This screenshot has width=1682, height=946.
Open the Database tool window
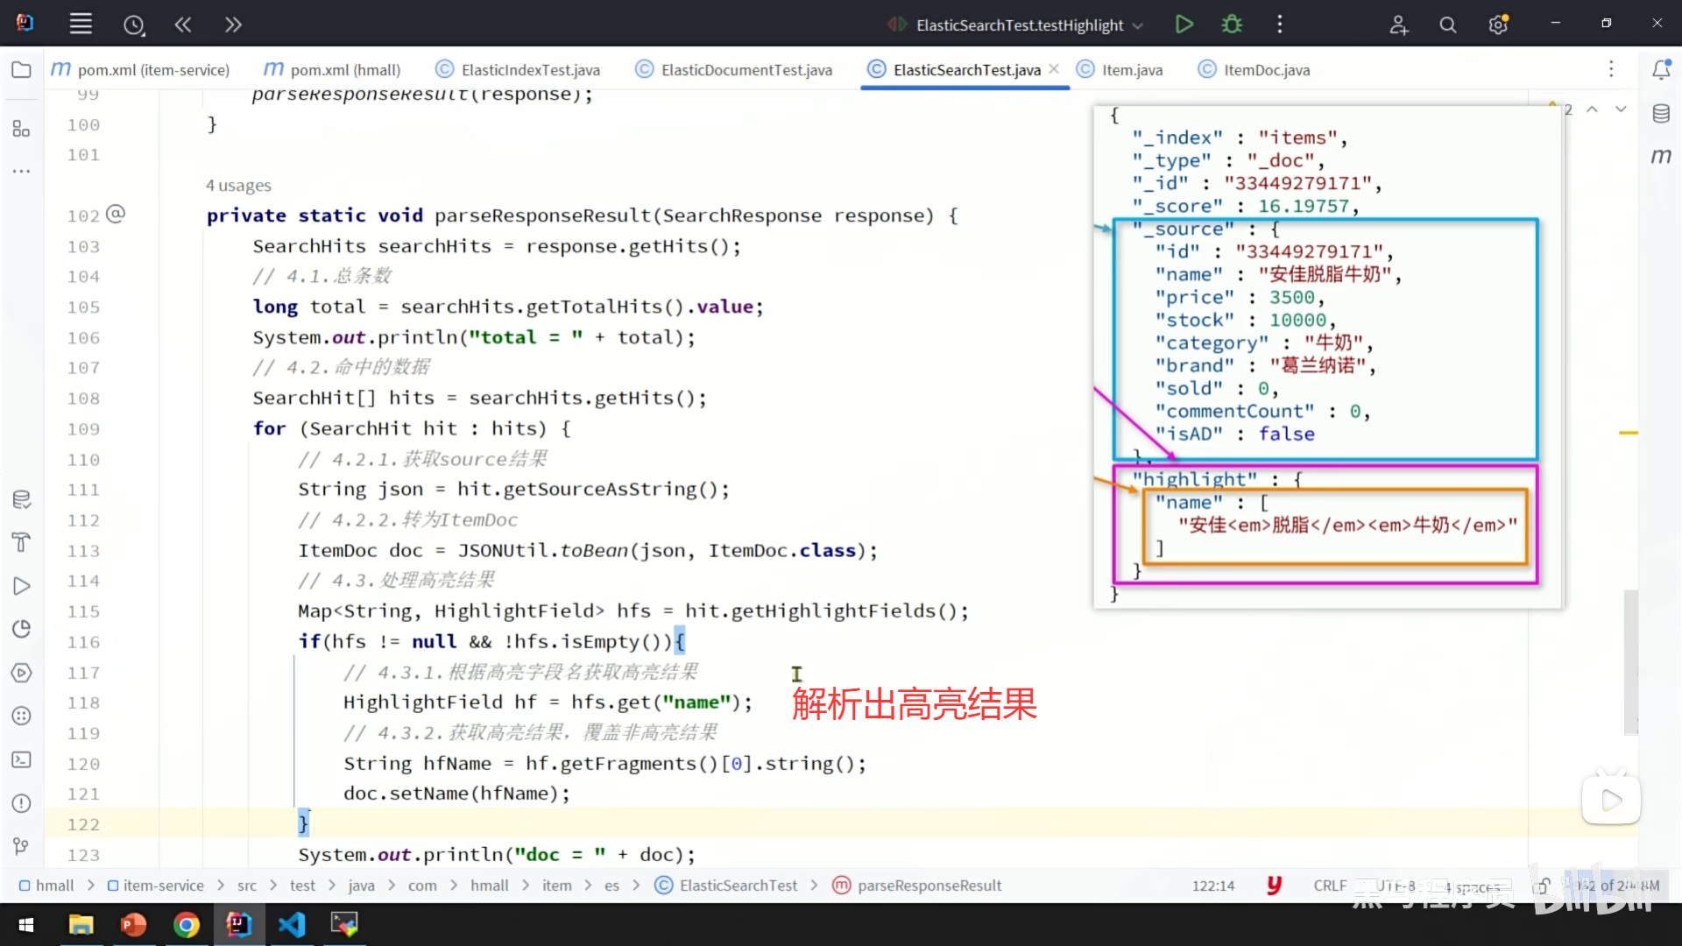1661,114
